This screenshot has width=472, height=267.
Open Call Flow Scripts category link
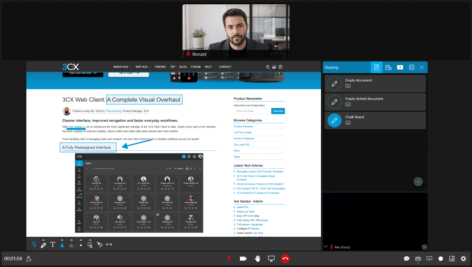point(243,132)
